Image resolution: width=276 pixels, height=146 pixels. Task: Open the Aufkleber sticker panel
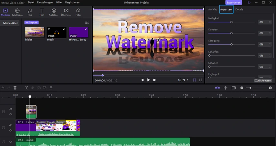pos(54,12)
